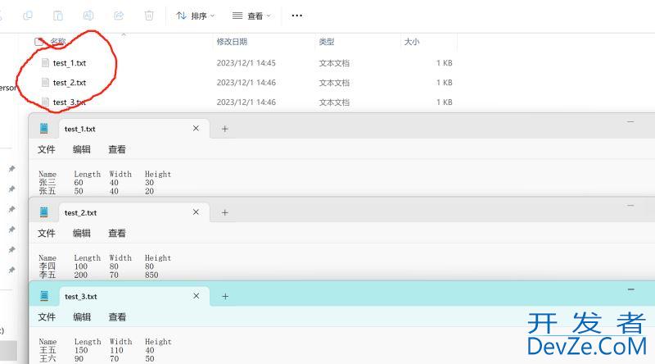Screen dimensions: 655x364
Task: Click the test_3.txt Notepad app icon
Action: point(44,296)
